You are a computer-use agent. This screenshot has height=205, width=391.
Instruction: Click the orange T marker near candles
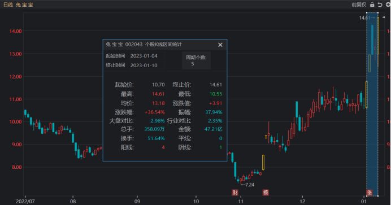(266, 137)
